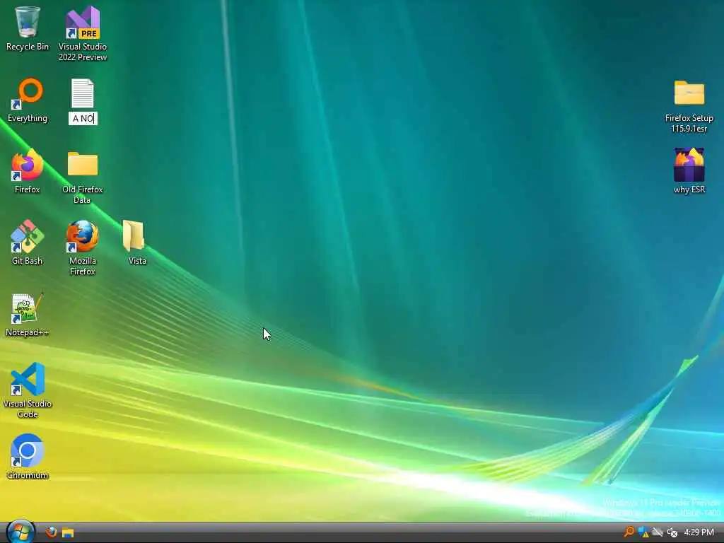Click the Everything magnifier tray icon

629,532
